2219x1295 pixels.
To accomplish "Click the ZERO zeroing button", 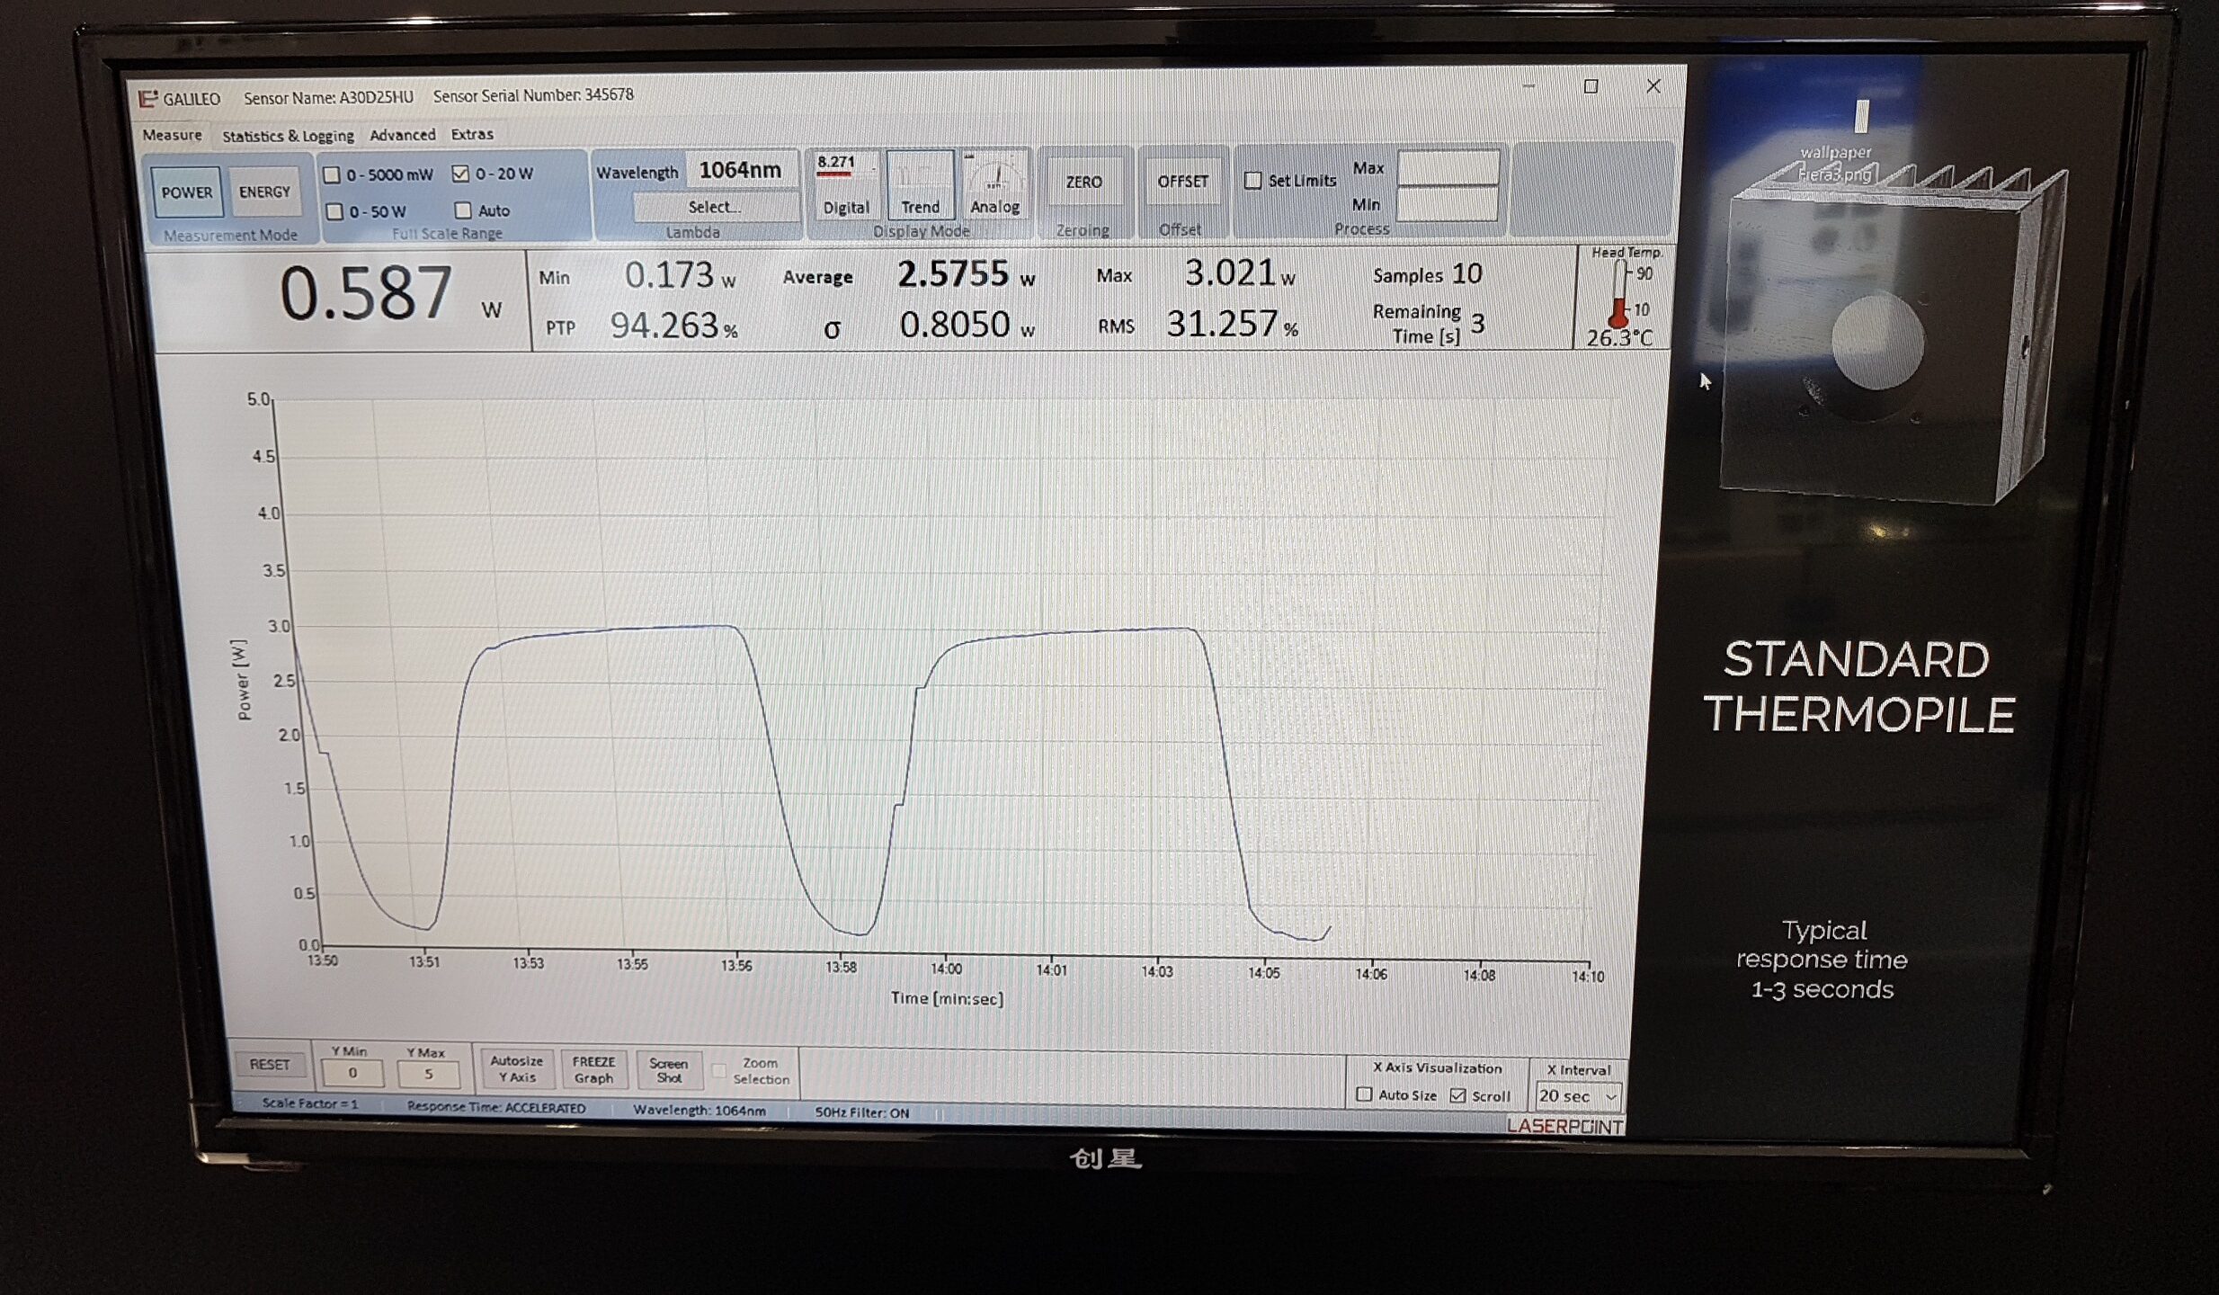I will [x=1083, y=182].
